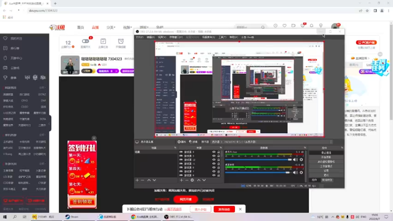
Task: Expand the 视频 dropdown in Douyu nav
Action: point(127,28)
